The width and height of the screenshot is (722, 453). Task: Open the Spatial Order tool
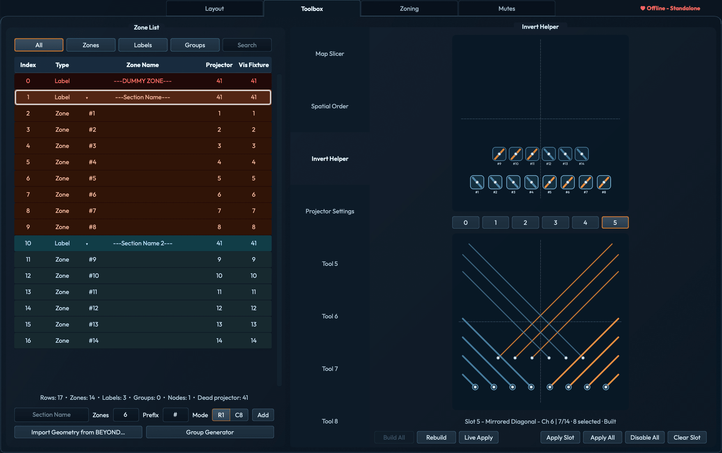(330, 106)
